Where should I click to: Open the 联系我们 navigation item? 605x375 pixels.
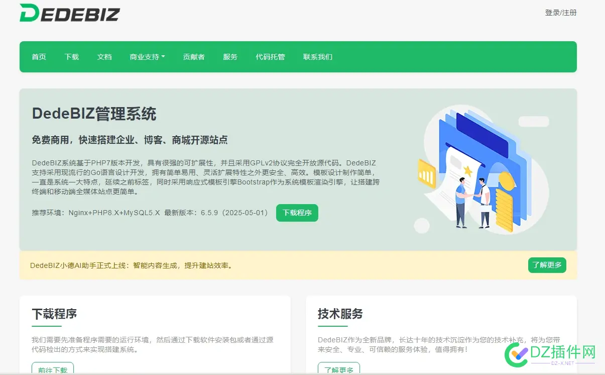pyautogui.click(x=317, y=57)
